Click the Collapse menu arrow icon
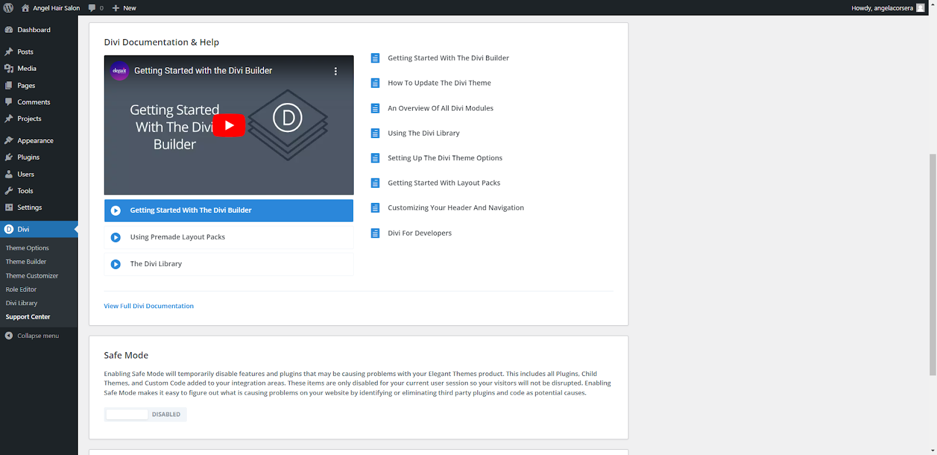 pos(9,336)
